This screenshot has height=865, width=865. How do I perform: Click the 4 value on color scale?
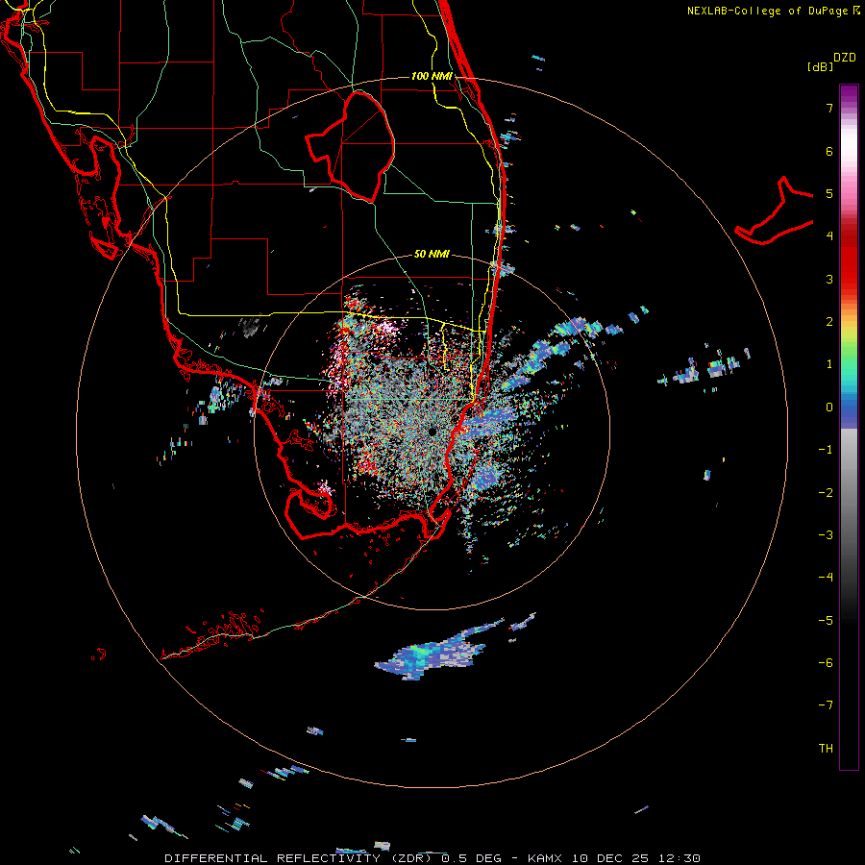pyautogui.click(x=829, y=236)
